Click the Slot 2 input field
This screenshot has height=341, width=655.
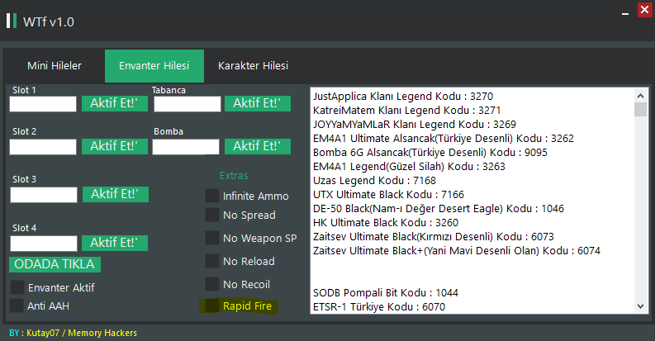point(43,147)
